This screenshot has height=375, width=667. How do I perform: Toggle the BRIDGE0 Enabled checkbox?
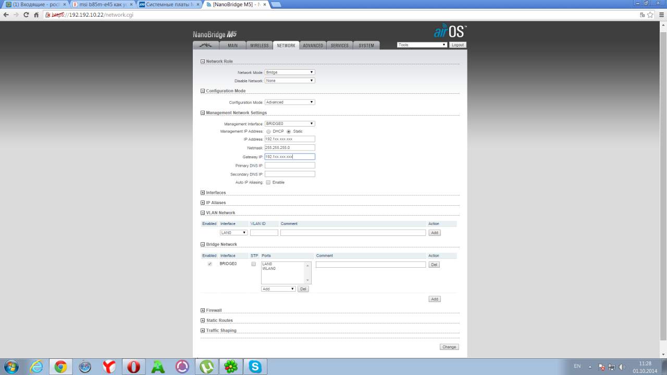pyautogui.click(x=210, y=264)
